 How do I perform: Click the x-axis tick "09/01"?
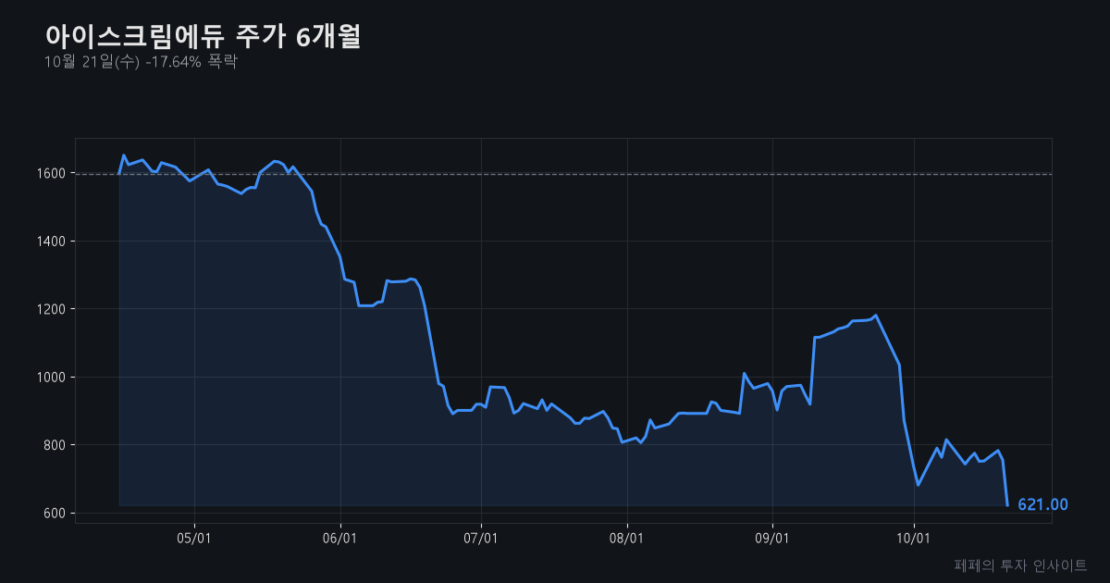pos(772,538)
